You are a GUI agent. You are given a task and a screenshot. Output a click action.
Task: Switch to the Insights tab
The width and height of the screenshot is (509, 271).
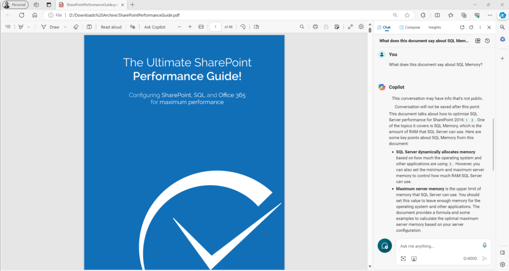pyautogui.click(x=434, y=27)
